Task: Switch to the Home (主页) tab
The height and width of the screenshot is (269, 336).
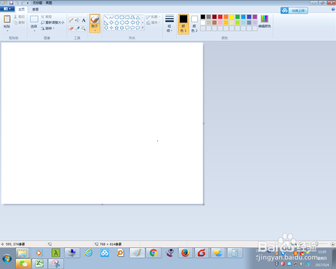Action: pos(22,9)
